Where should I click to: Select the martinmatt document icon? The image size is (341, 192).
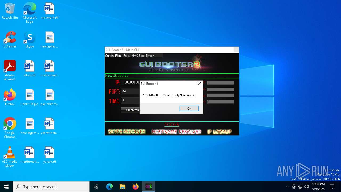(30, 155)
